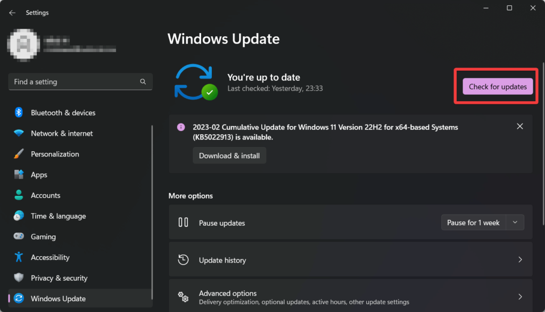Click the Accessibility figure icon
The height and width of the screenshot is (312, 545).
pos(19,257)
